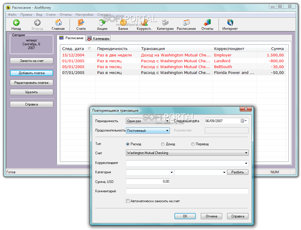Open the Вид menu

pyautogui.click(x=39, y=15)
